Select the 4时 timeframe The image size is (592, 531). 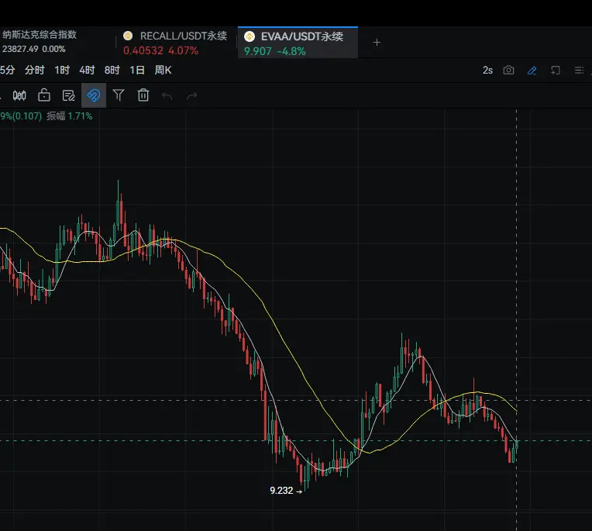pyautogui.click(x=87, y=70)
